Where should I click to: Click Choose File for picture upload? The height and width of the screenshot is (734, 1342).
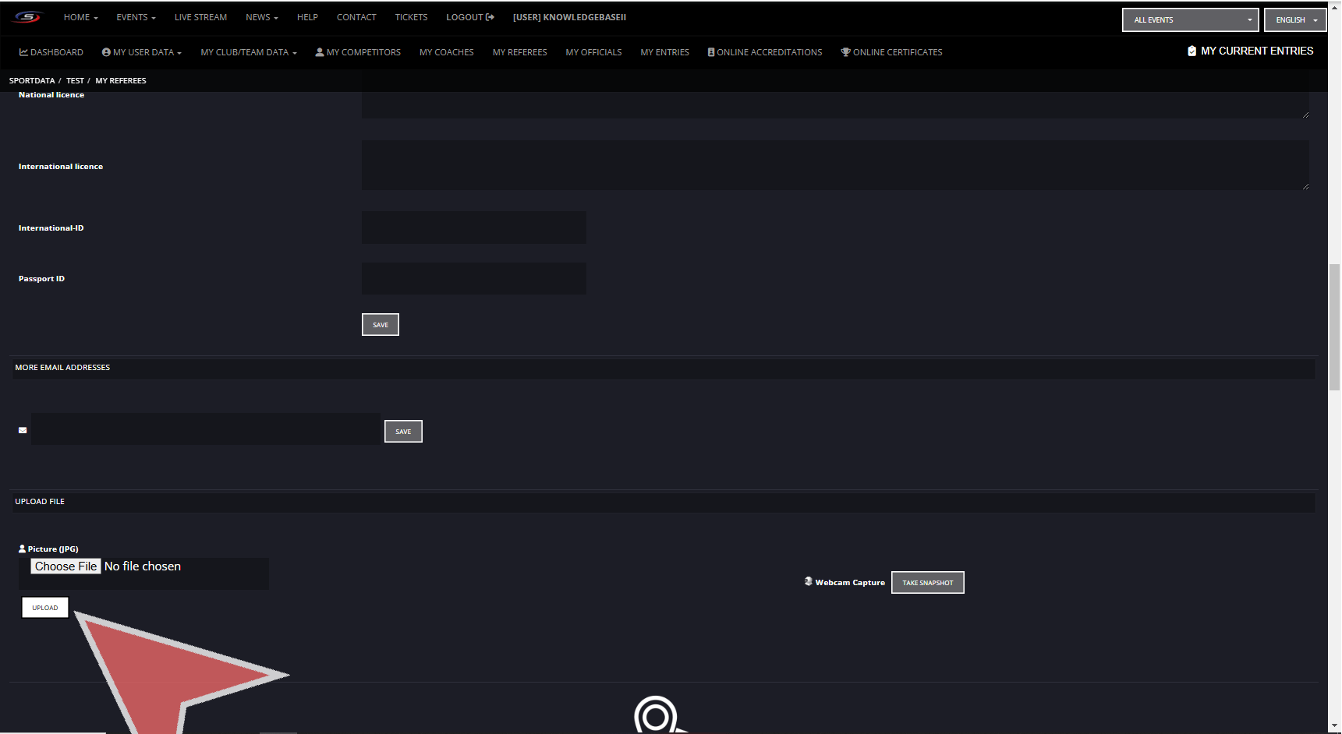click(x=66, y=566)
